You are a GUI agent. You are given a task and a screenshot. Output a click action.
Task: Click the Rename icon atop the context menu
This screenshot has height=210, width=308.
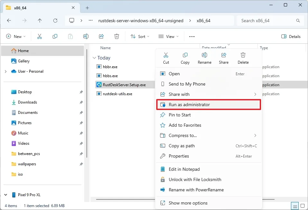click(x=204, y=58)
